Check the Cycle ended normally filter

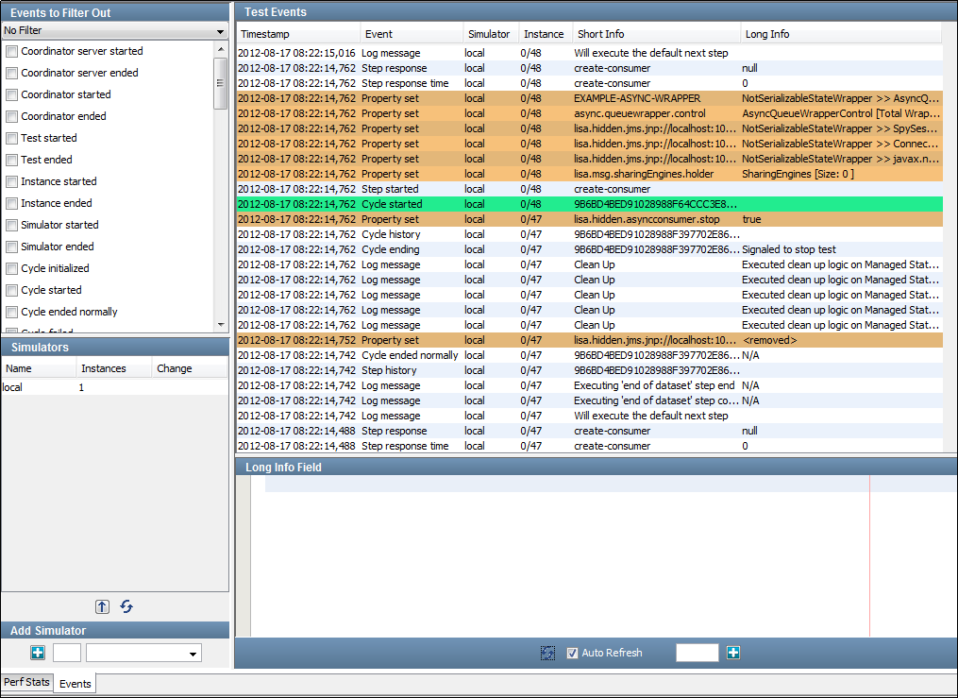[x=11, y=312]
